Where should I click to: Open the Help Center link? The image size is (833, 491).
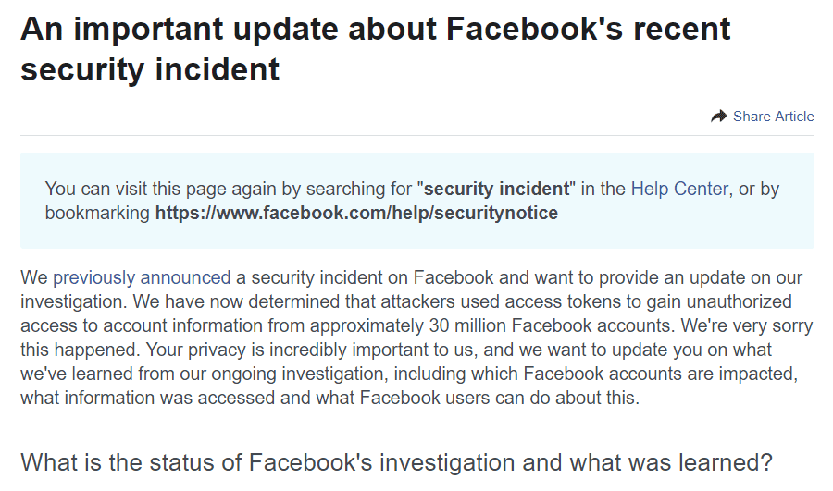[x=679, y=190]
